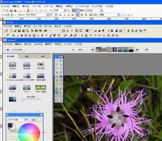Set text alignment to right in Paint.NET
162x141 pixels.
[x=86, y=15]
